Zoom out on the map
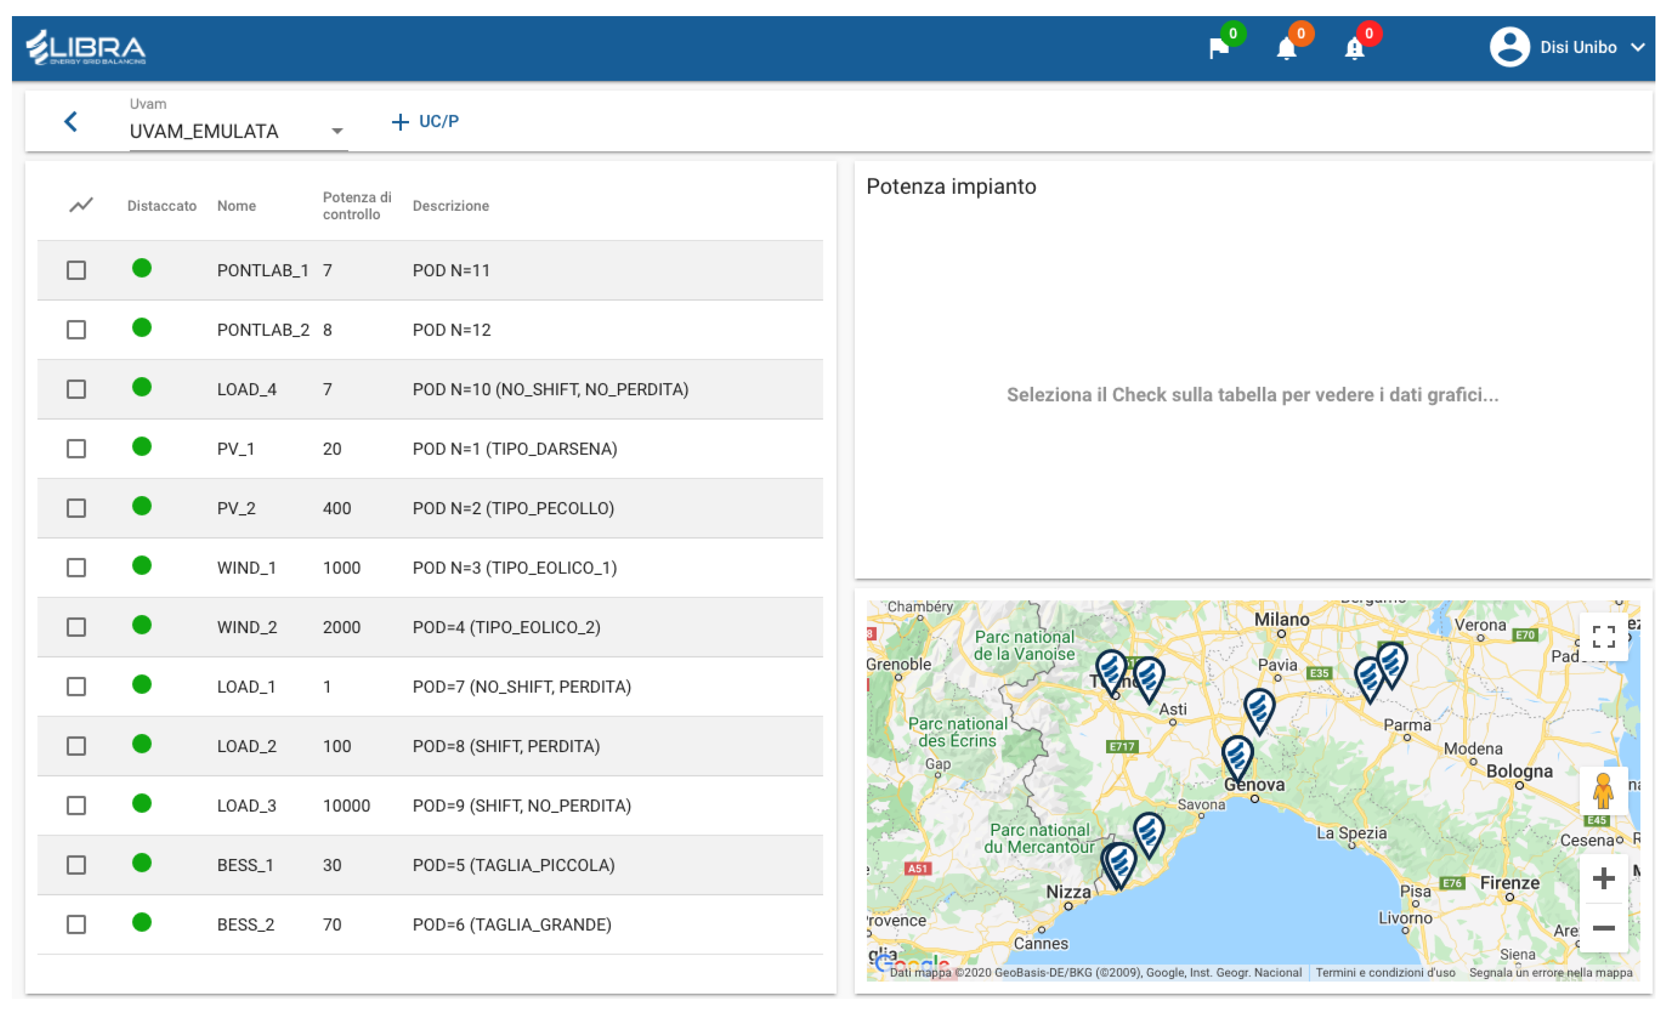 (1603, 927)
